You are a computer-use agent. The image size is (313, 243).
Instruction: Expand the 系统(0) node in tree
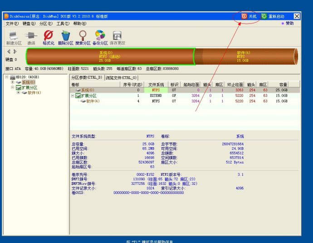(13, 82)
